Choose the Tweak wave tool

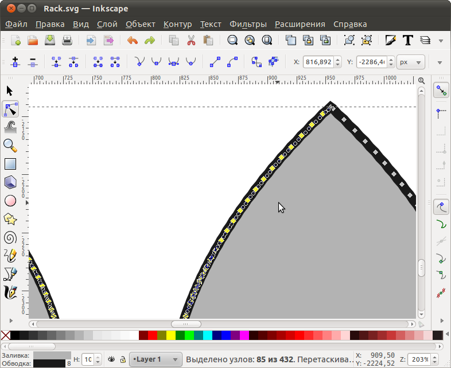coord(10,127)
